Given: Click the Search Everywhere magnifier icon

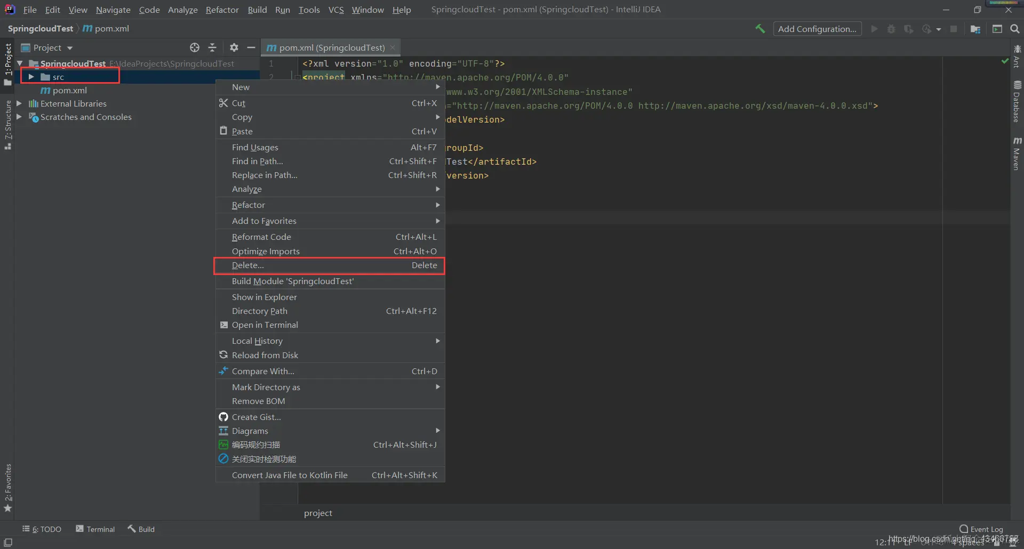Looking at the screenshot, I should pos(1015,29).
